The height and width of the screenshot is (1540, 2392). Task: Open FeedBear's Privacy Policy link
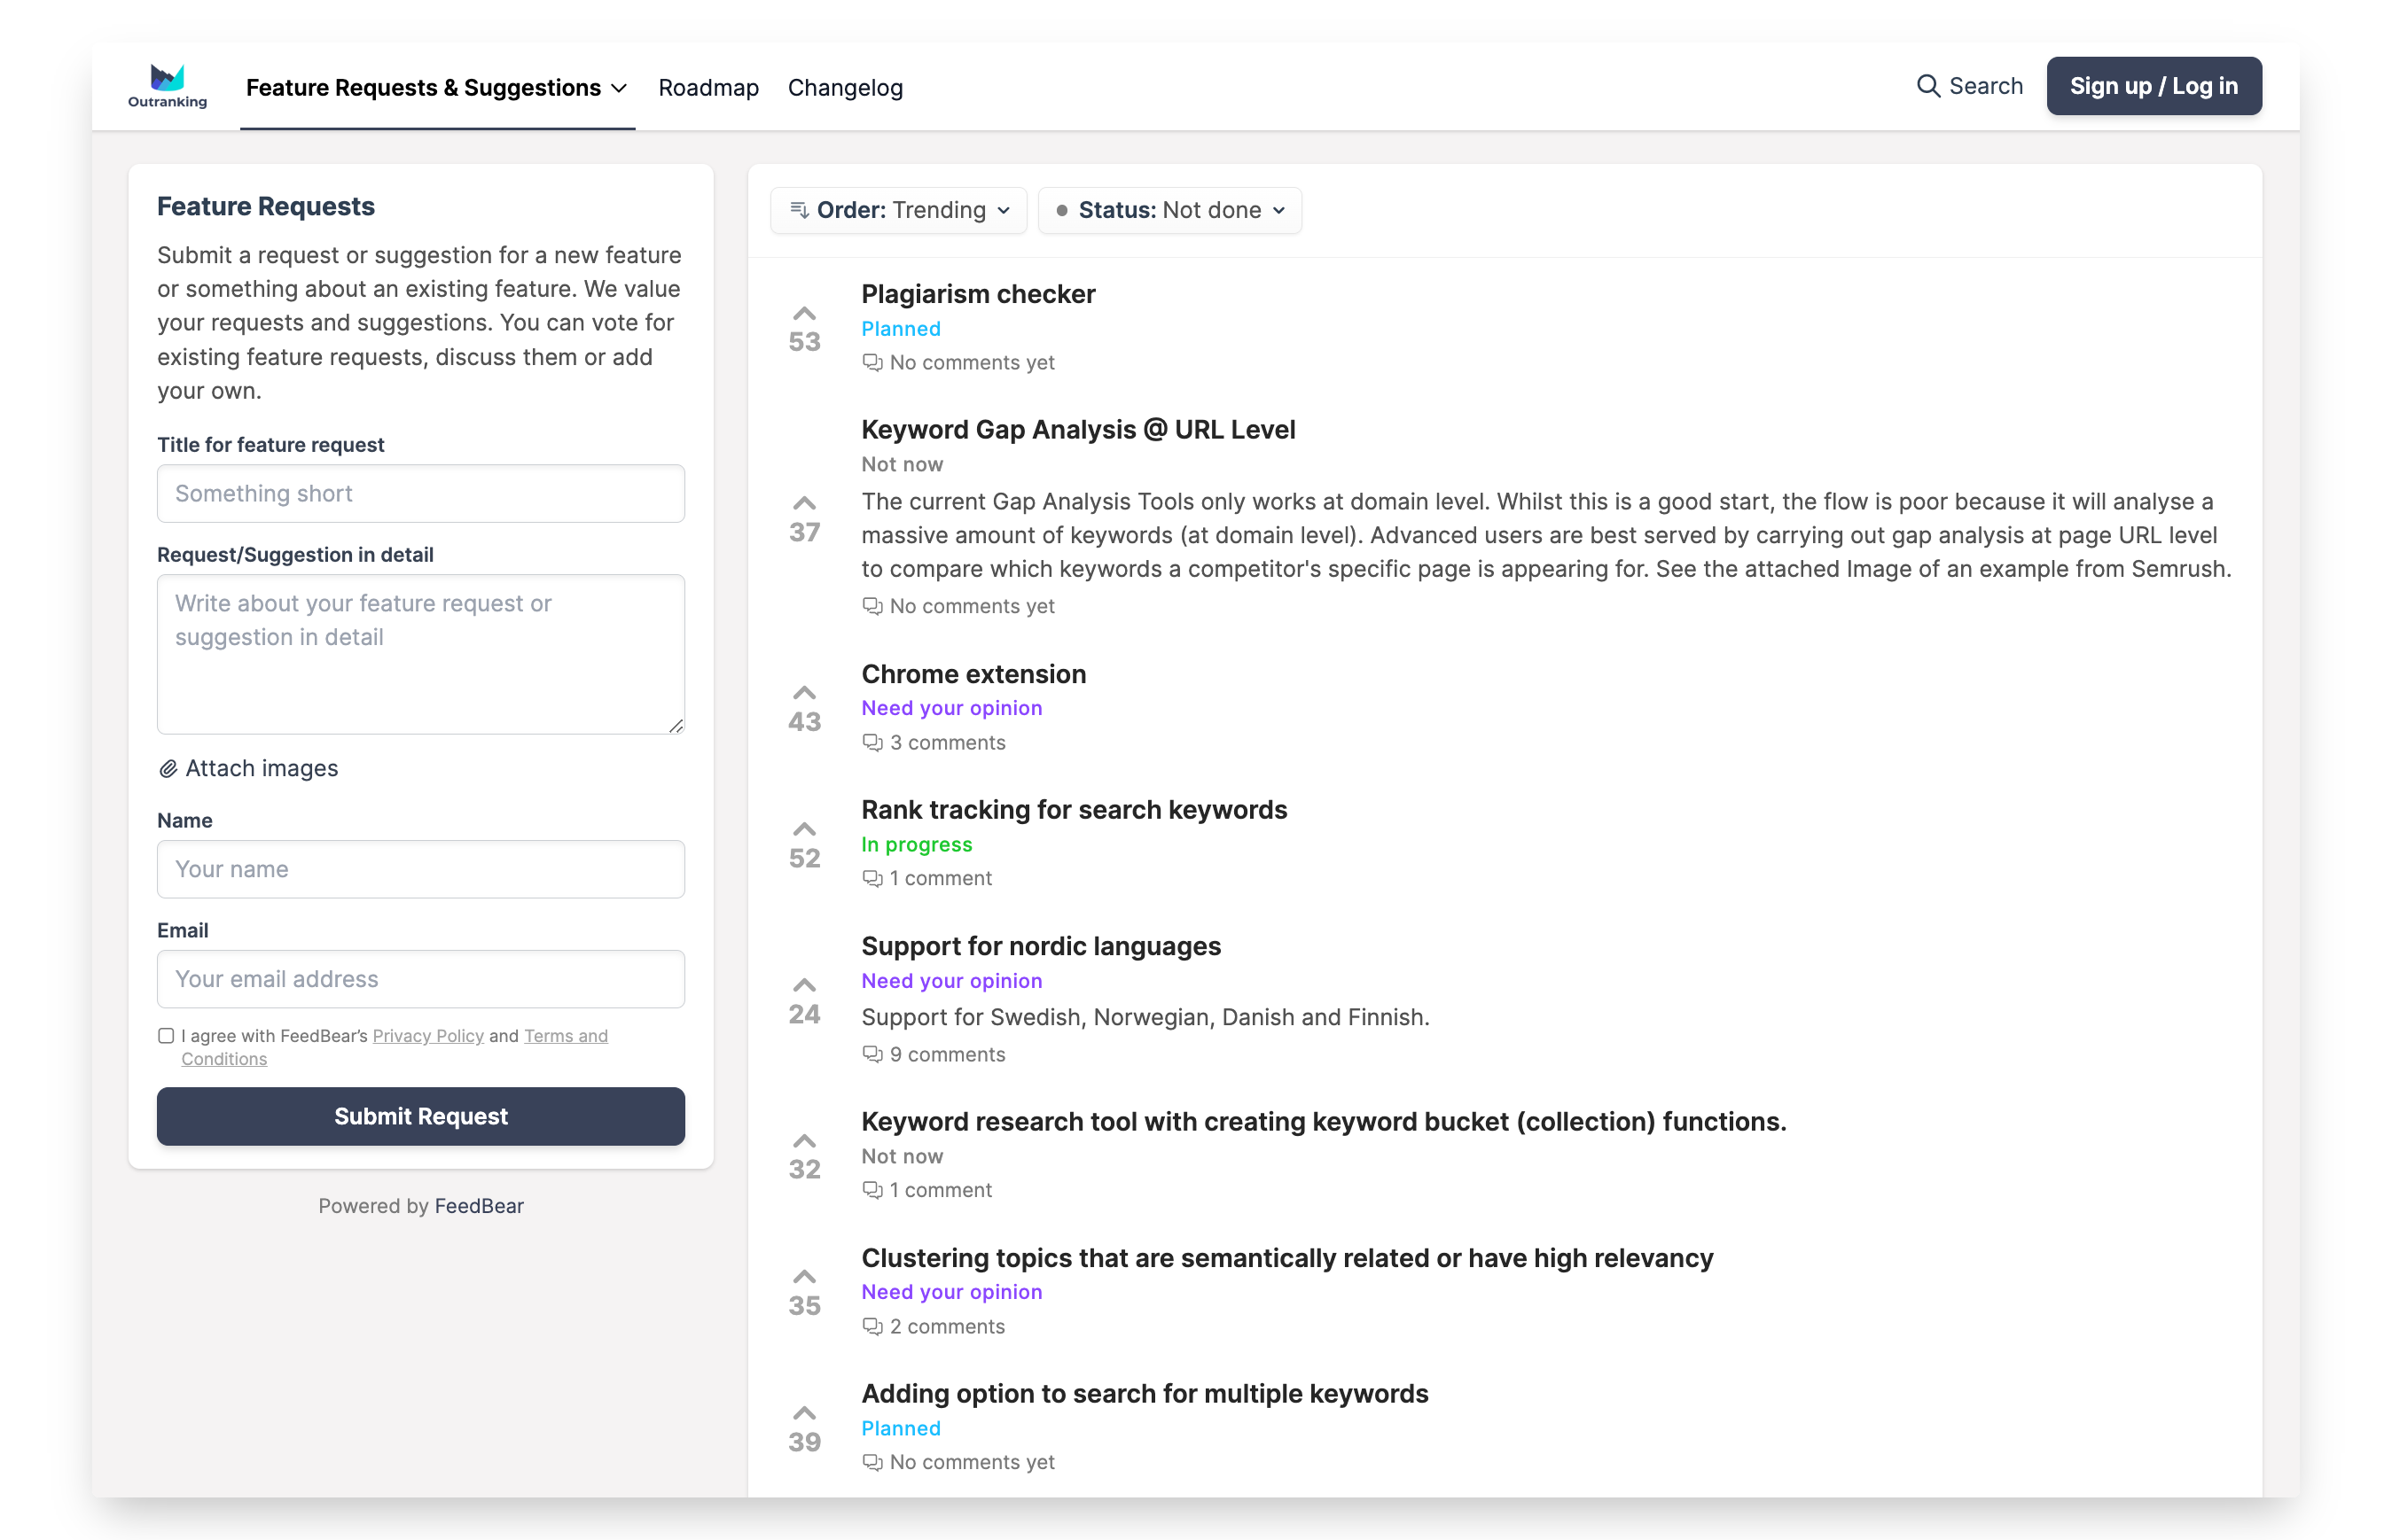[428, 1036]
